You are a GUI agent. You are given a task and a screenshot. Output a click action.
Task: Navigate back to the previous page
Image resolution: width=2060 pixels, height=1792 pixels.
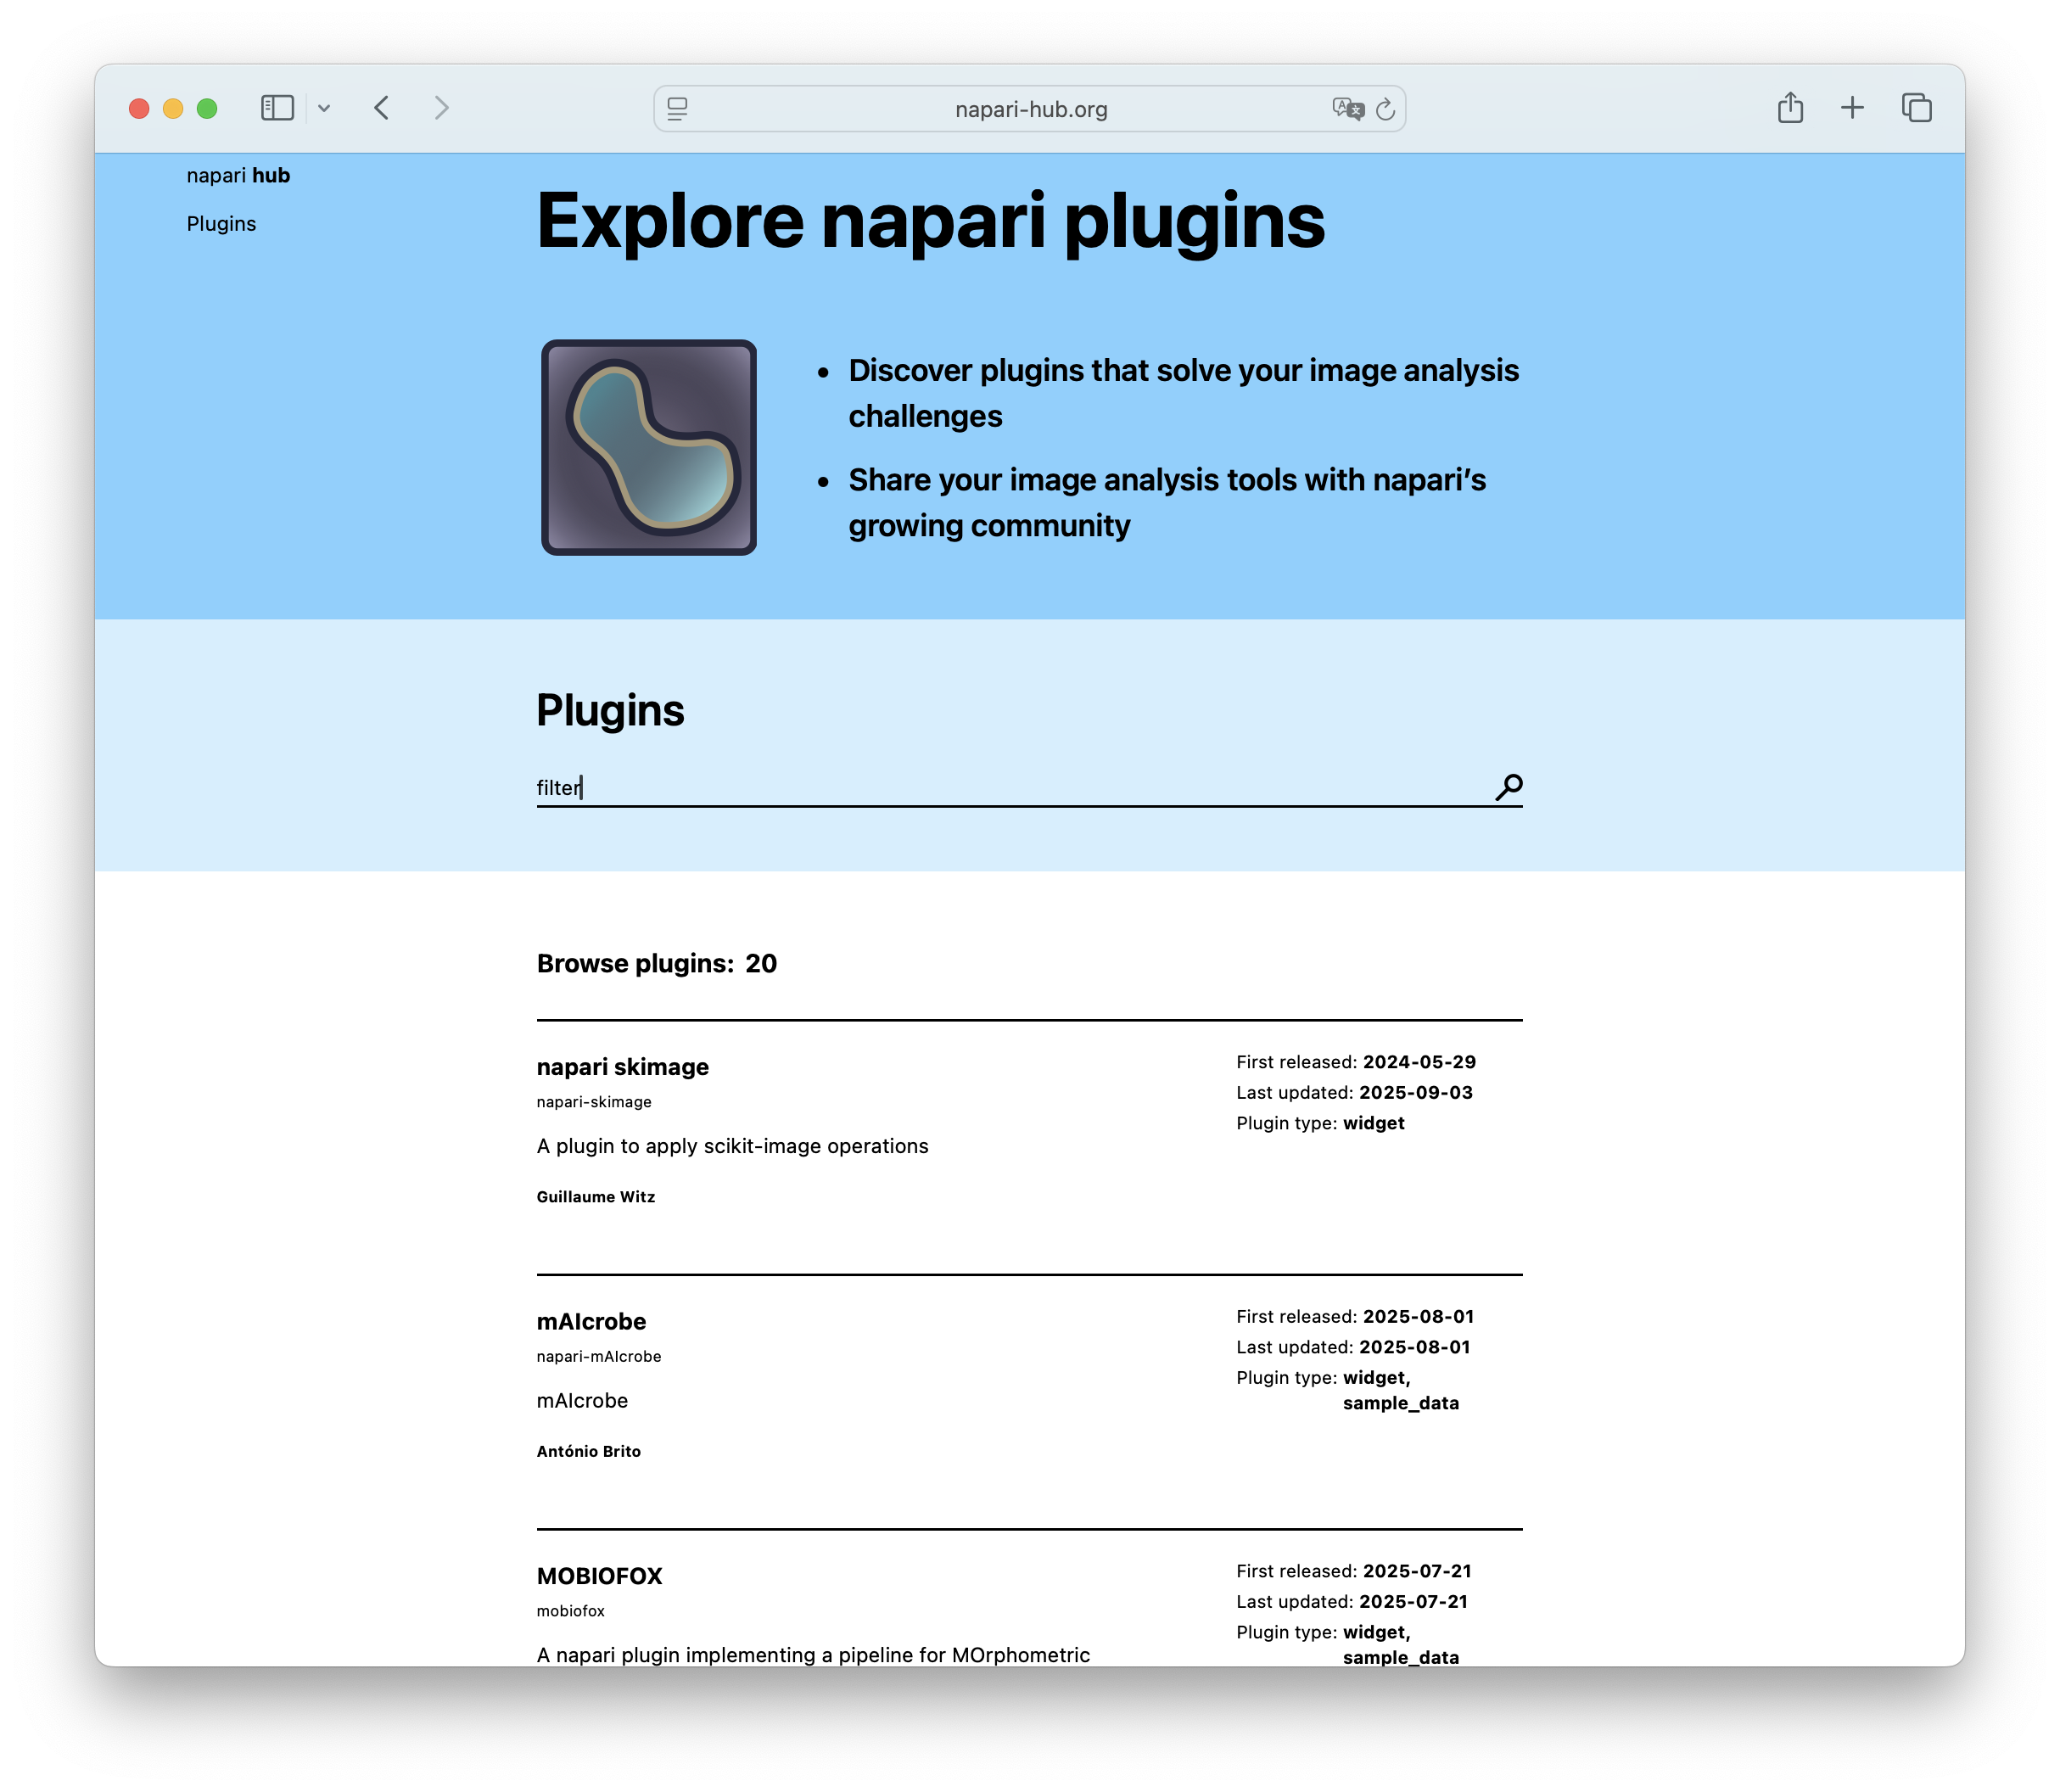[382, 108]
